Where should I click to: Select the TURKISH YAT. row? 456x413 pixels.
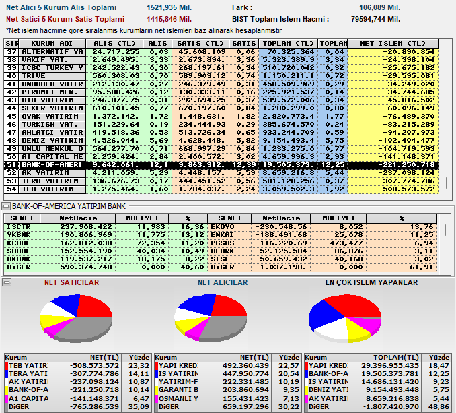221,125
